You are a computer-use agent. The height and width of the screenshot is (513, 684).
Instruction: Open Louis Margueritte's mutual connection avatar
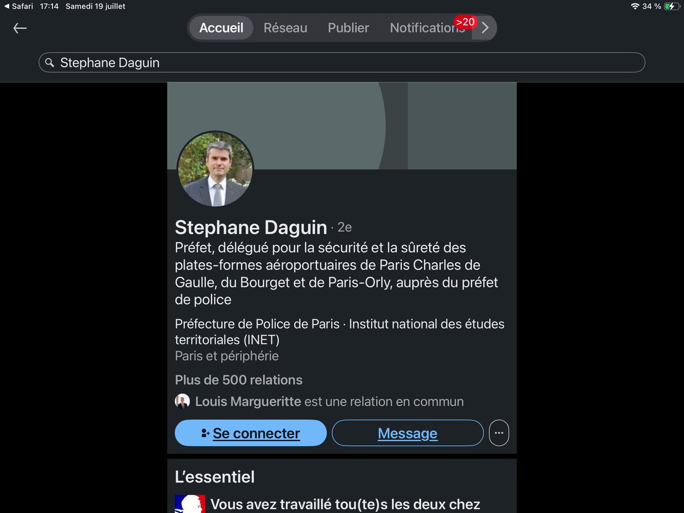coord(182,401)
